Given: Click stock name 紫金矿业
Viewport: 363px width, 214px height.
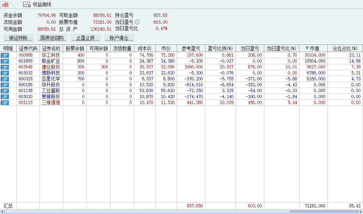Looking at the screenshot, I should coord(51,61).
